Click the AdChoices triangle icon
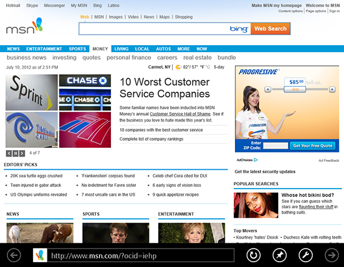The image size is (344, 267). (x=256, y=160)
